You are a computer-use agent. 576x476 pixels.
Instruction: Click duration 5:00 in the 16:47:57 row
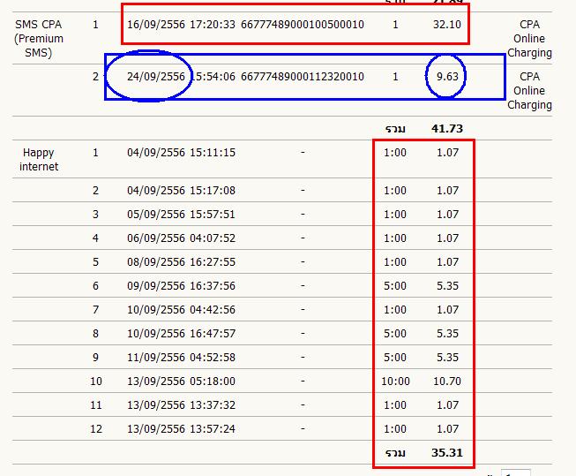click(x=395, y=333)
